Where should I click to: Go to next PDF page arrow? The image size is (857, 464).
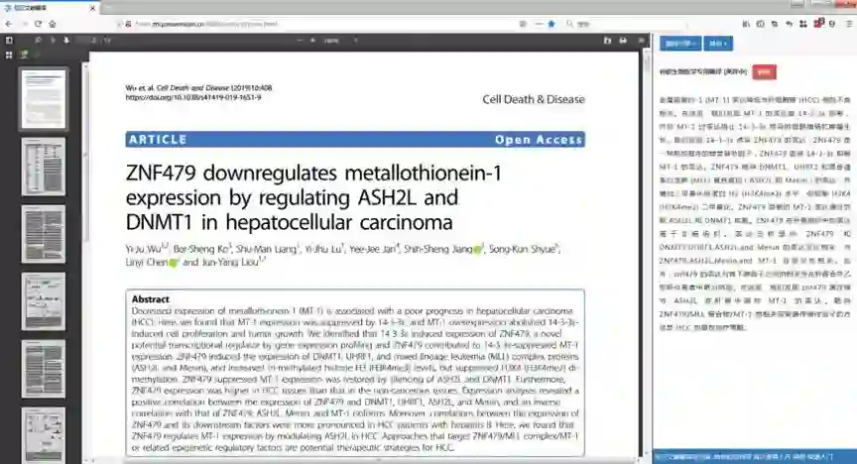coord(66,41)
